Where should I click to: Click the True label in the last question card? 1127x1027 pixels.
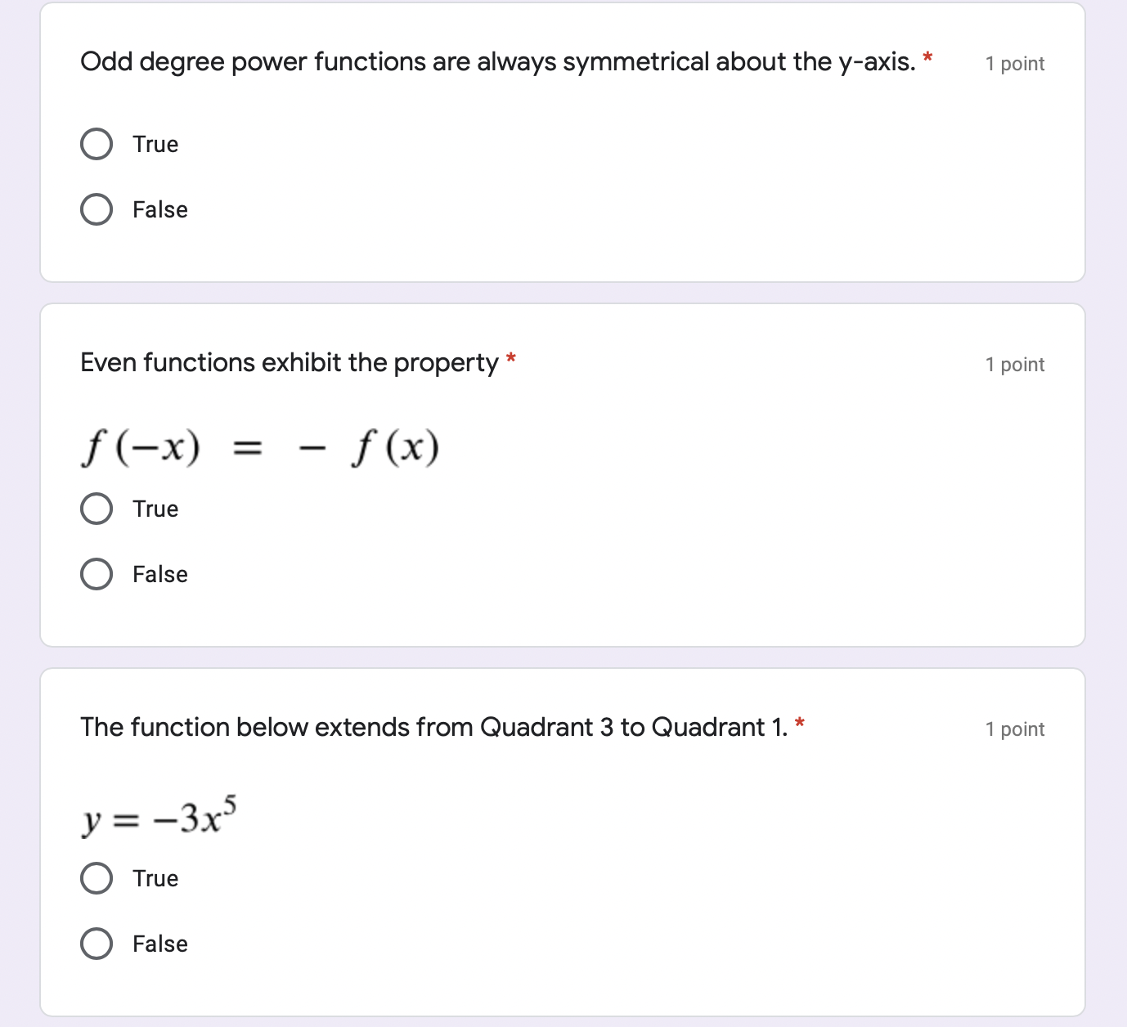155,877
